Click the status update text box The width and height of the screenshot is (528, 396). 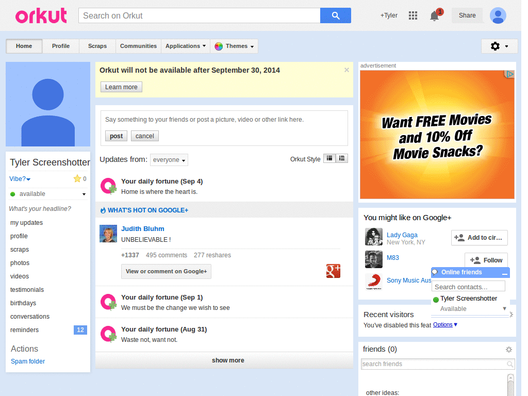click(x=224, y=120)
